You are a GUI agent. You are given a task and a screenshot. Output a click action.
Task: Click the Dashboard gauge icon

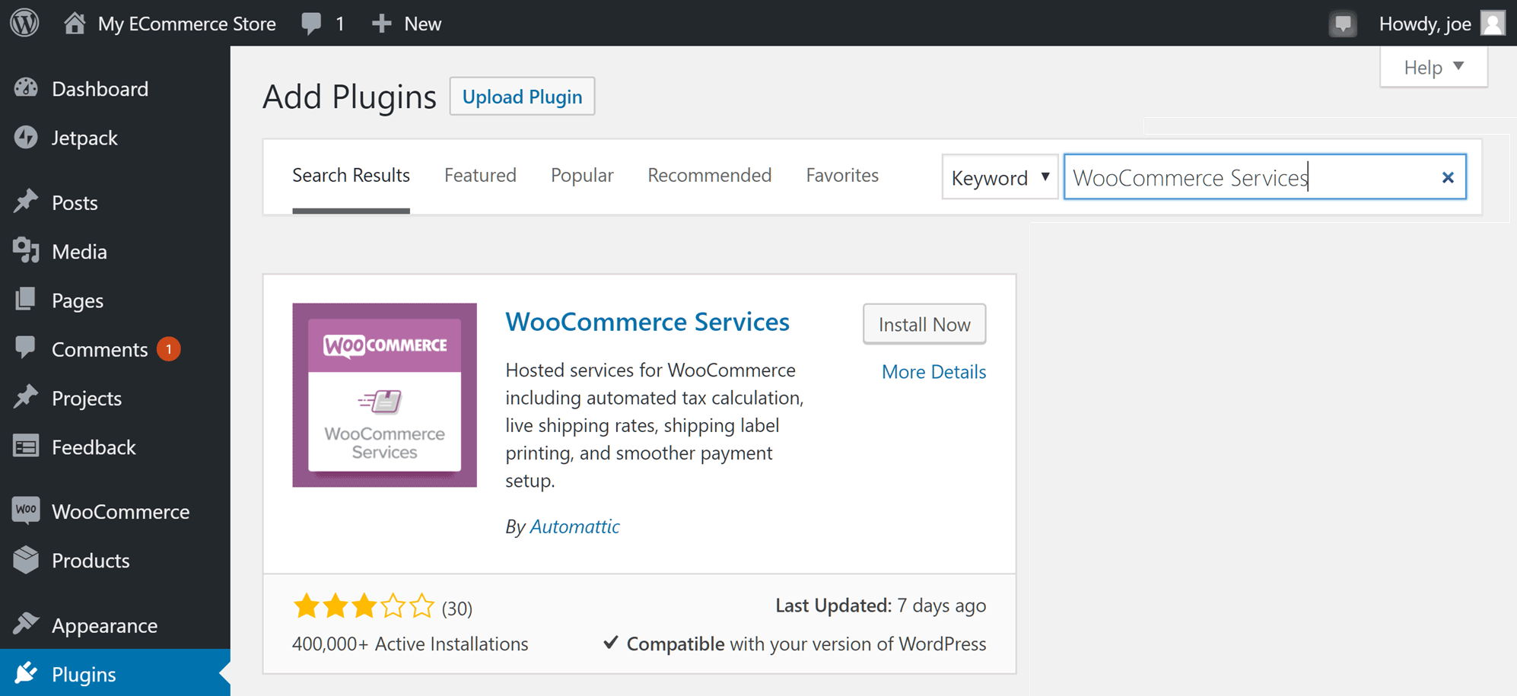pos(26,88)
